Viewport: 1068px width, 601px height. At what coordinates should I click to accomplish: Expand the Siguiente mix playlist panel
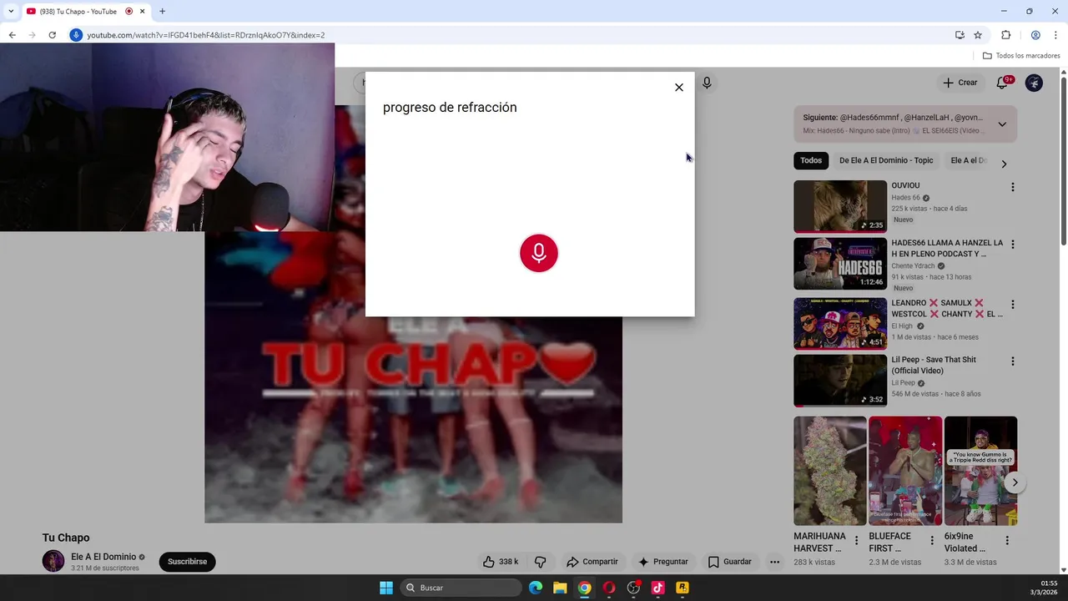(x=1002, y=124)
